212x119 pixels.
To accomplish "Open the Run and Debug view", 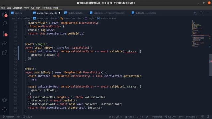I will click(x=4, y=43).
